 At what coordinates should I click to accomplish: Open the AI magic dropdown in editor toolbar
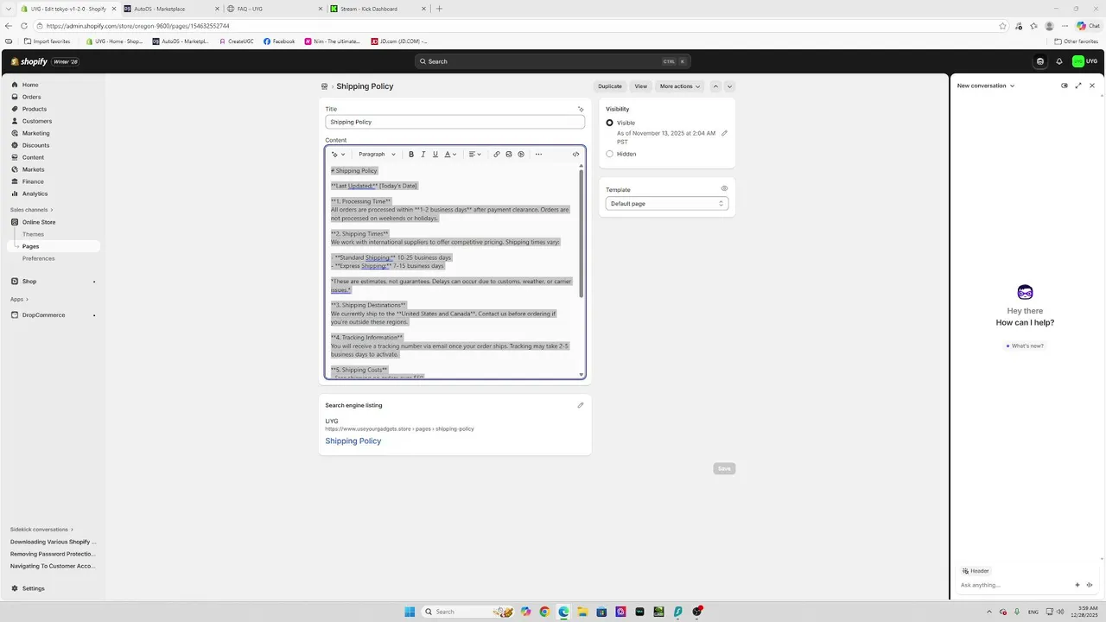click(339, 155)
